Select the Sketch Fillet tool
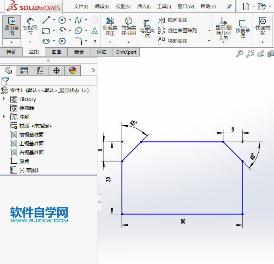The image size is (274, 264). click(x=78, y=41)
